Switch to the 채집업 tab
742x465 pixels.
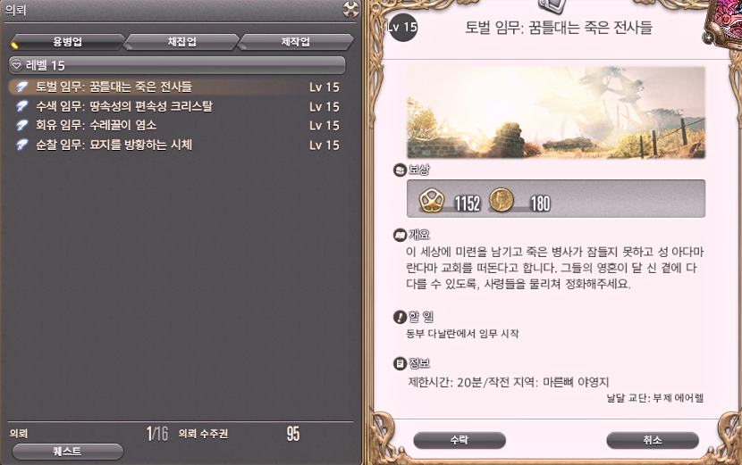(181, 42)
